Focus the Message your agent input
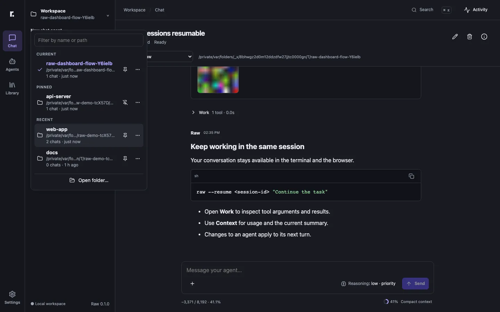The width and height of the screenshot is (500, 312). click(x=308, y=270)
